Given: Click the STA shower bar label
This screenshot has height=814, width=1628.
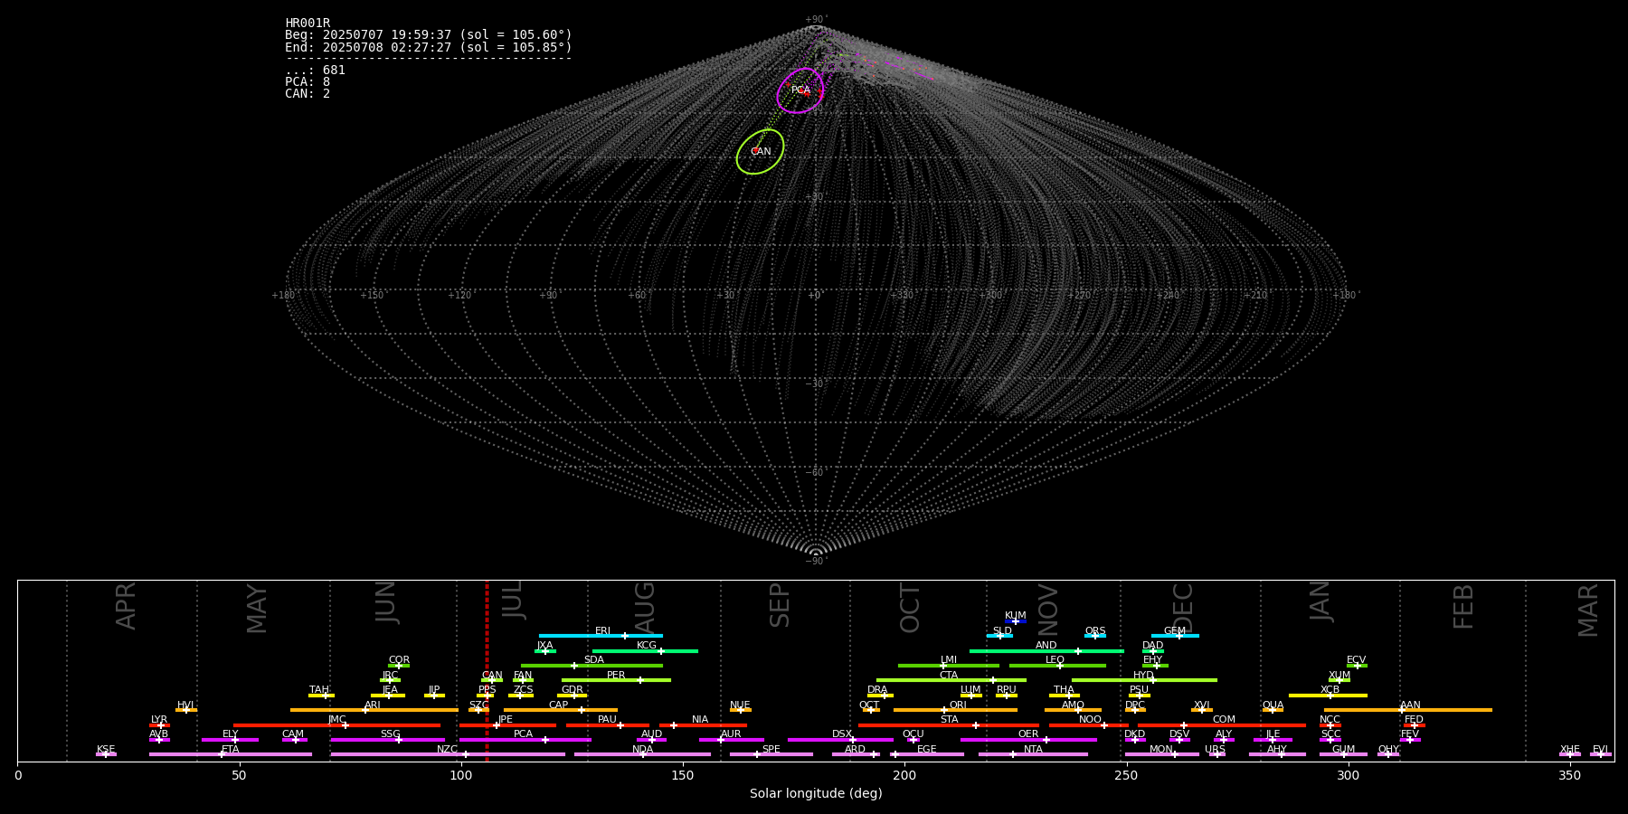Looking at the screenshot, I should pyautogui.click(x=949, y=720).
